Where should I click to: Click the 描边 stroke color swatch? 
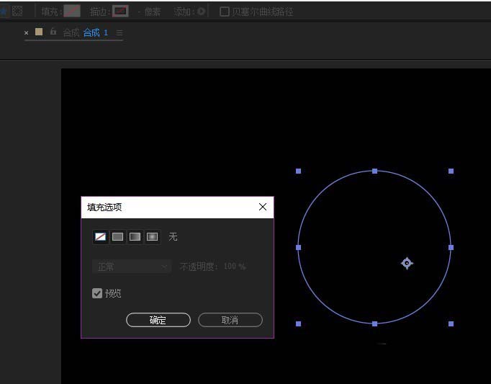coord(120,12)
